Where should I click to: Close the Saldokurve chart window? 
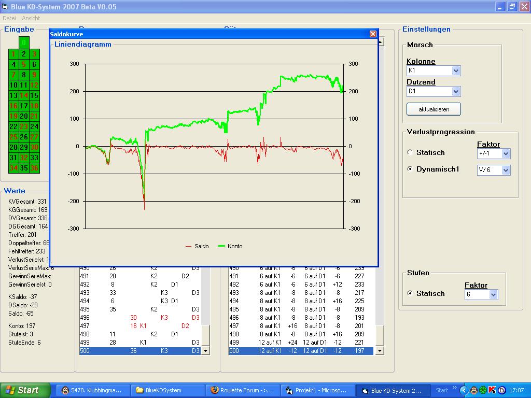coord(373,34)
